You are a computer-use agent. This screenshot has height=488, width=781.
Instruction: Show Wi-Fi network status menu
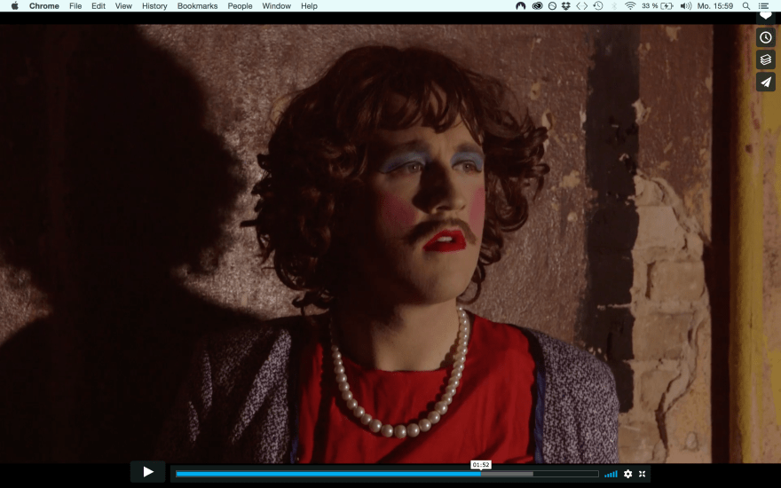coord(630,6)
